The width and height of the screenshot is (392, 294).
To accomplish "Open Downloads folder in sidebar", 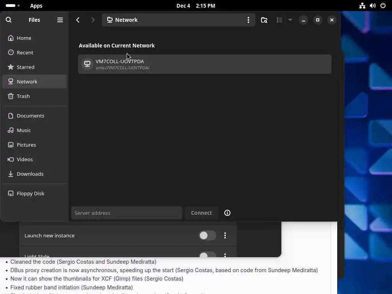I will [34, 174].
